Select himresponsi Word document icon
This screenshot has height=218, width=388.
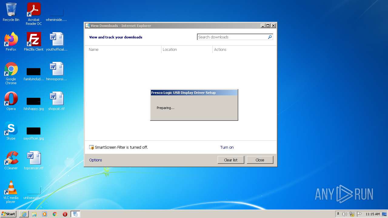(56, 71)
